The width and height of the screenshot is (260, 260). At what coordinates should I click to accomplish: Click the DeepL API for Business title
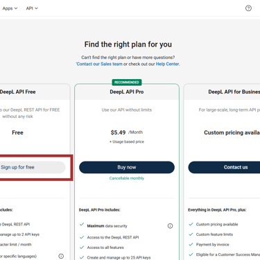pos(234,92)
